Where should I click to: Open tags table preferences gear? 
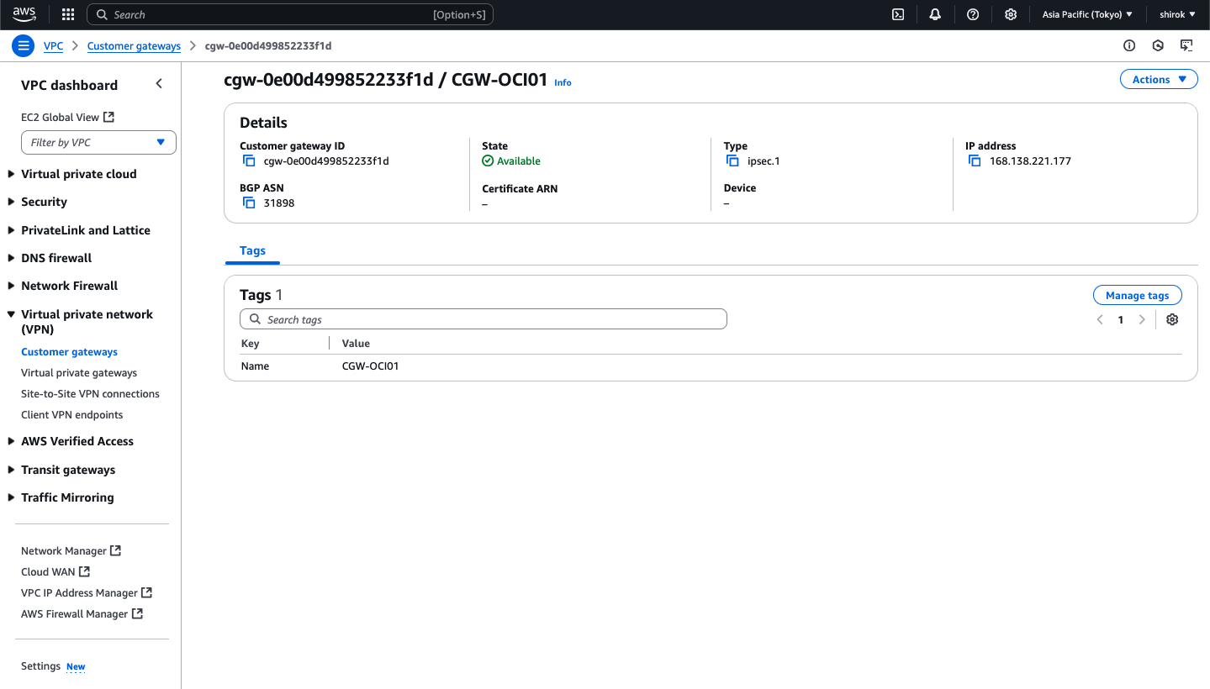1172,319
